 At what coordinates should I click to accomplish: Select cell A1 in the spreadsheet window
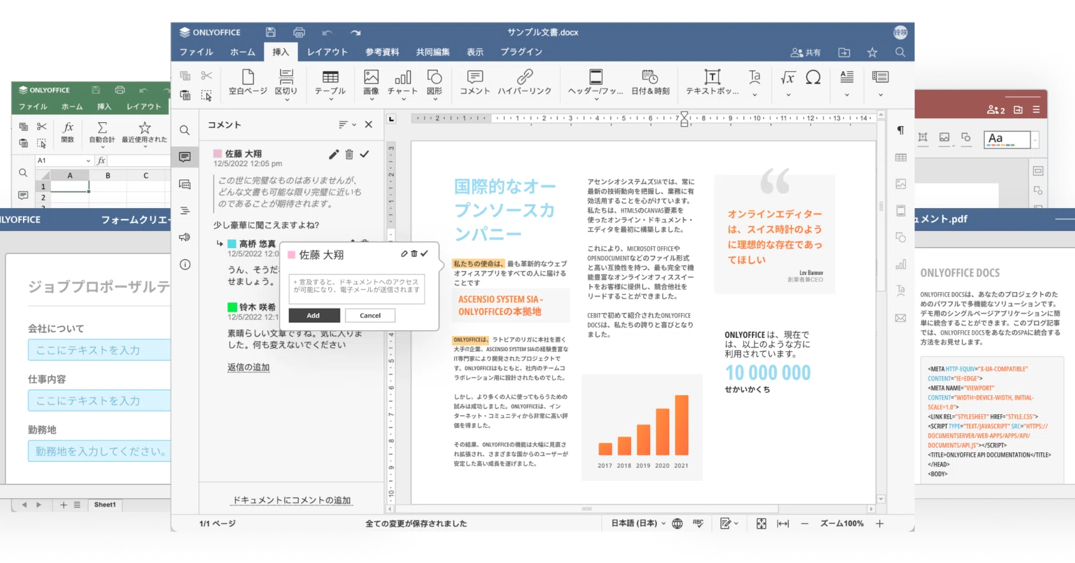click(x=69, y=186)
